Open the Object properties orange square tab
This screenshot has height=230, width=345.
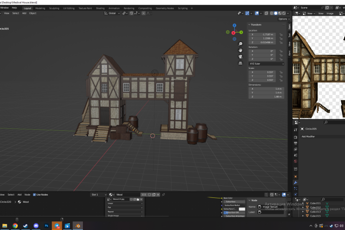296,176
